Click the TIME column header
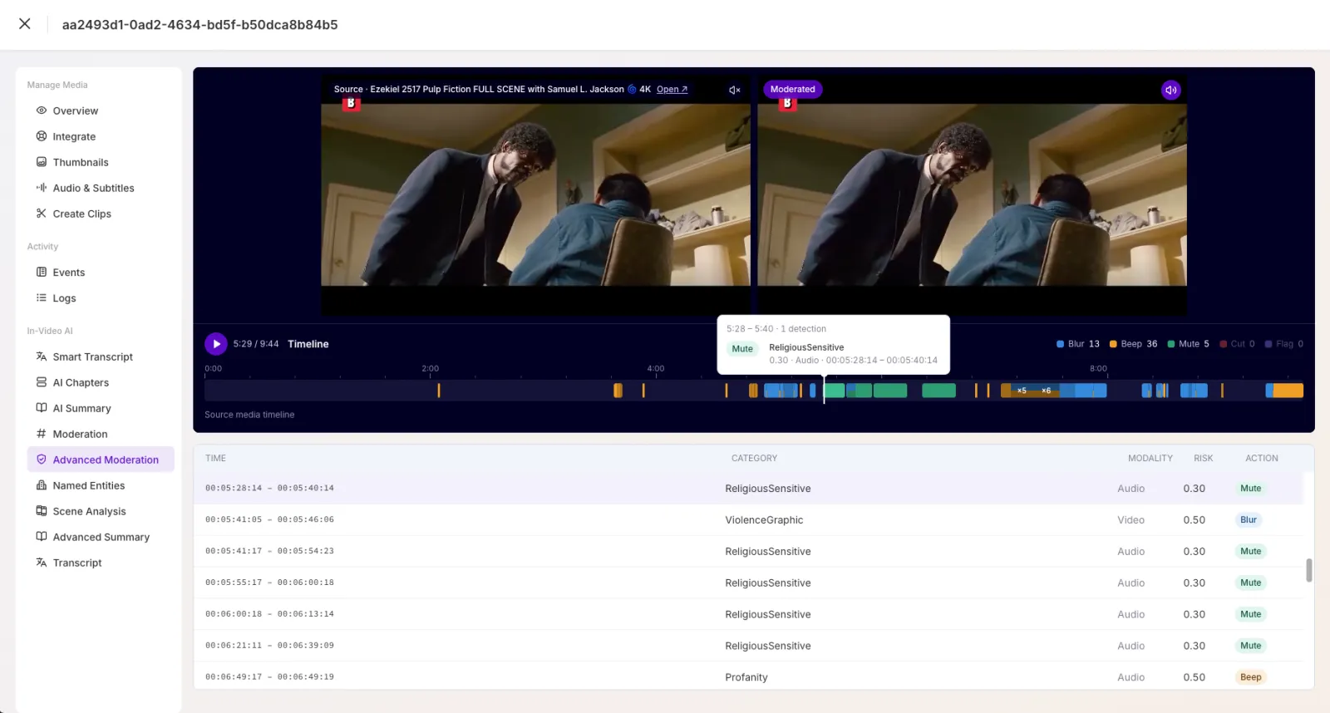 pyautogui.click(x=215, y=458)
